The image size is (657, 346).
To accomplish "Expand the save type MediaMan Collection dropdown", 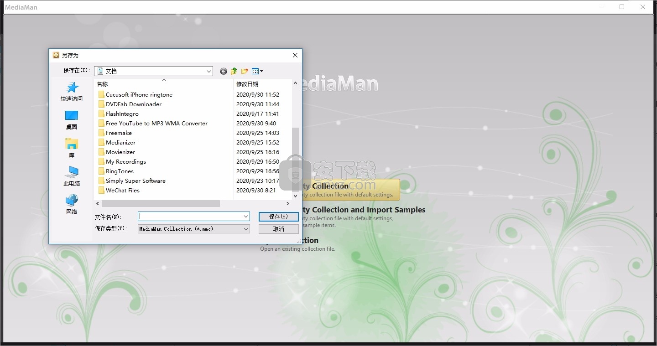I will coord(246,229).
